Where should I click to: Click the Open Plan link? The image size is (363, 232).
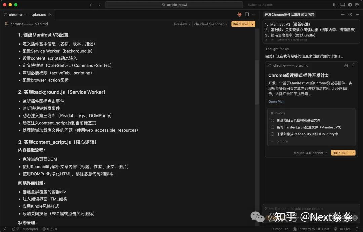[x=276, y=101]
